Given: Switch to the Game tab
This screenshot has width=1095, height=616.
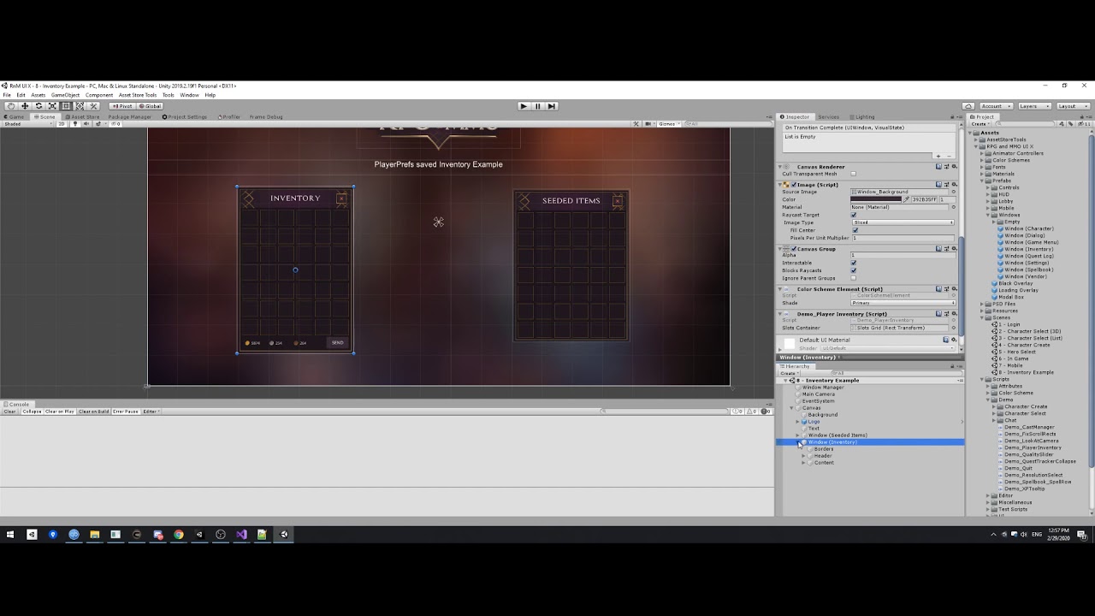Looking at the screenshot, I should (x=15, y=116).
